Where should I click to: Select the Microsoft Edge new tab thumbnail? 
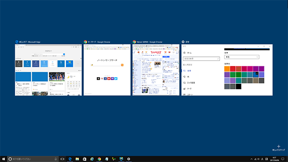coord(48,70)
